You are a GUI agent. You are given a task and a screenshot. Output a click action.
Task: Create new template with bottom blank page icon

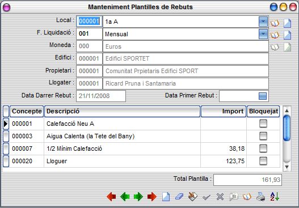[166, 196]
